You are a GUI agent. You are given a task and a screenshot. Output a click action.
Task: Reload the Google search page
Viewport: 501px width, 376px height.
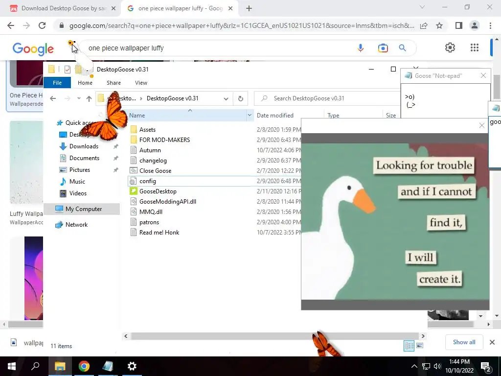(x=42, y=25)
